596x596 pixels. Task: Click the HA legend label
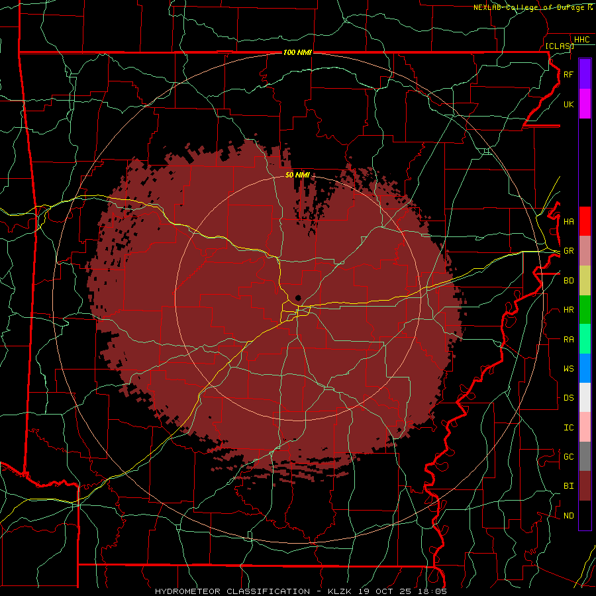coord(568,221)
